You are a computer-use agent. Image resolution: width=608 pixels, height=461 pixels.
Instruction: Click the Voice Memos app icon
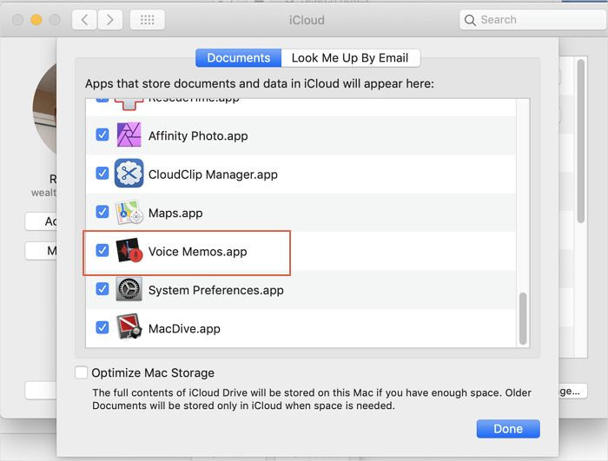pyautogui.click(x=129, y=251)
